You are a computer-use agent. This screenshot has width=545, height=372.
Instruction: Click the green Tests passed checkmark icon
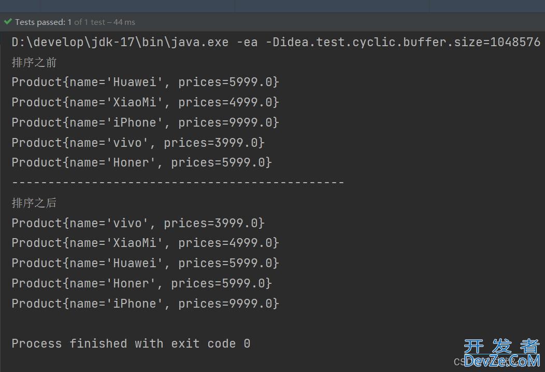(8, 22)
